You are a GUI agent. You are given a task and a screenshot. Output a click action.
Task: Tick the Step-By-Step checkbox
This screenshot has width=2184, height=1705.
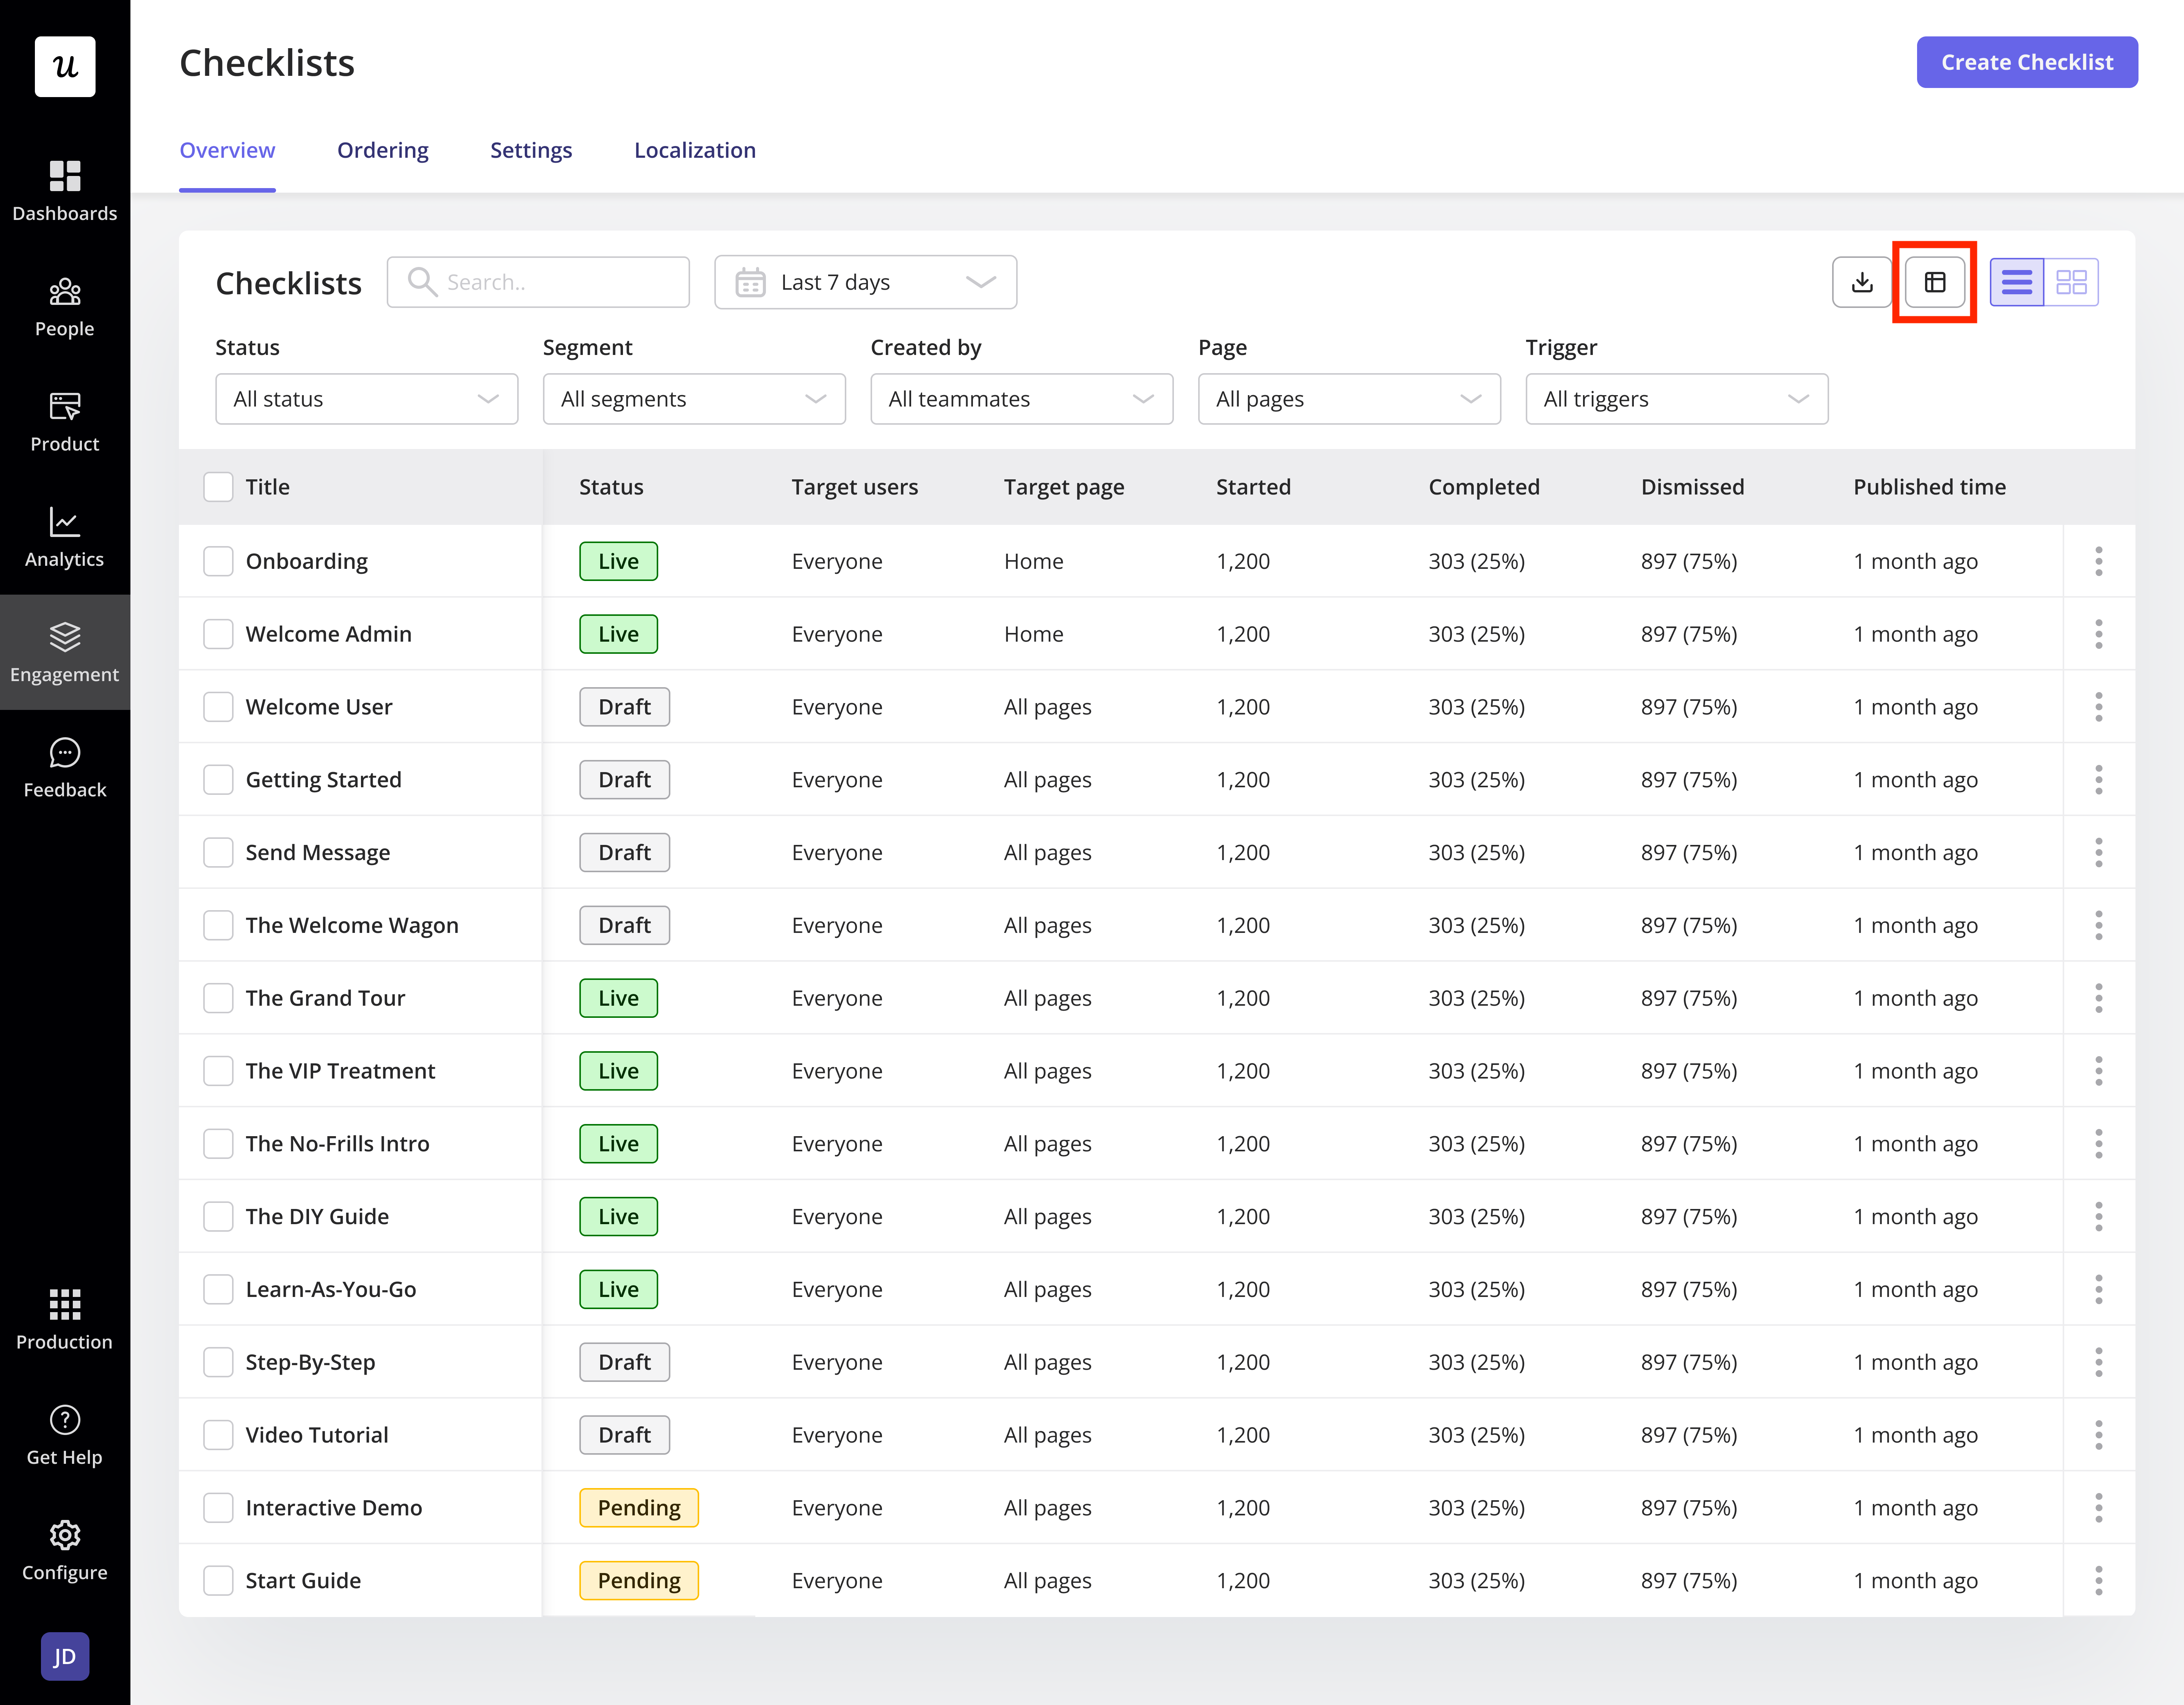pyautogui.click(x=218, y=1362)
